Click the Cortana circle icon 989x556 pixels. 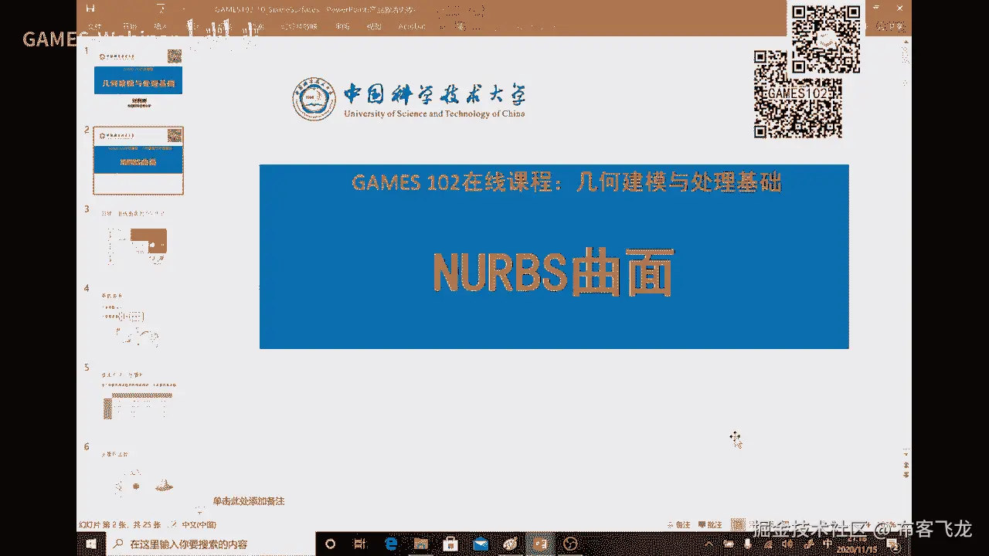coord(330,544)
